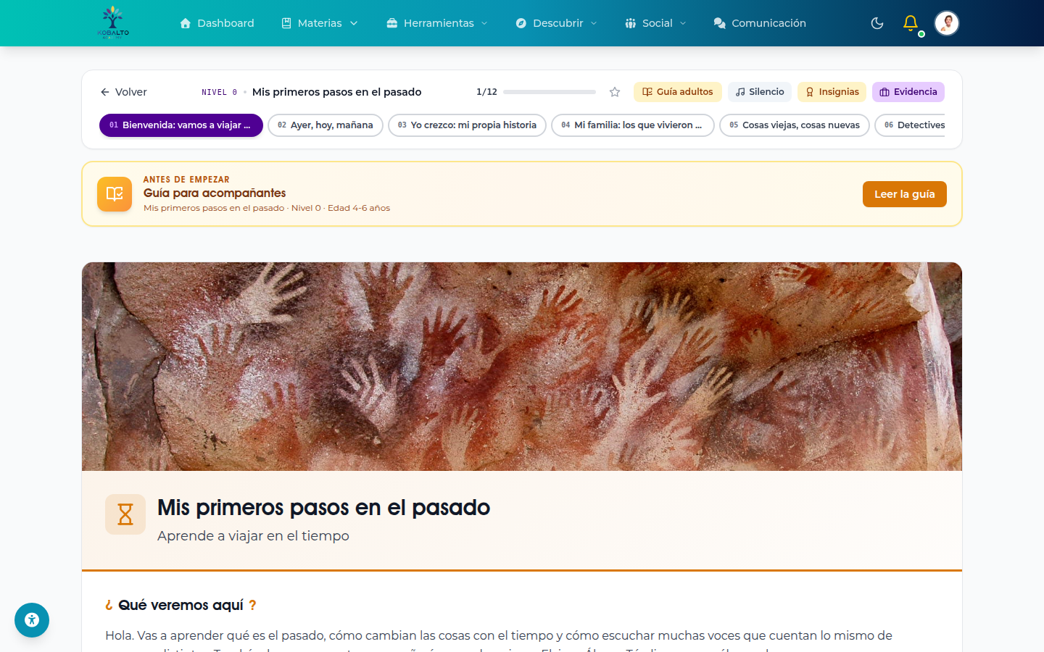Toggle dark mode moon icon
This screenshot has height=652, width=1044.
(x=877, y=23)
